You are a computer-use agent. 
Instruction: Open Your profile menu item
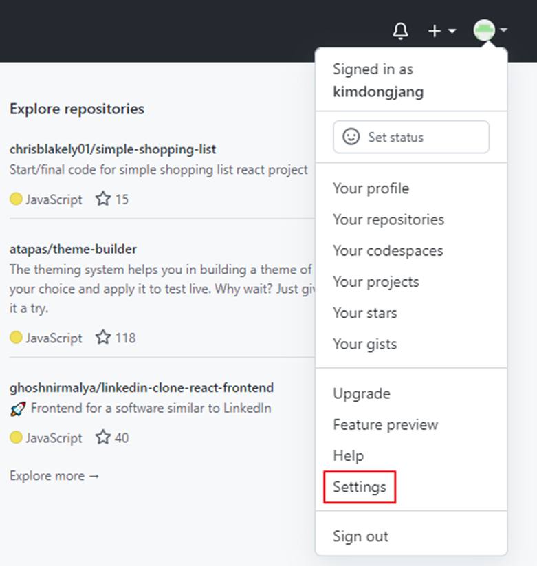(371, 188)
